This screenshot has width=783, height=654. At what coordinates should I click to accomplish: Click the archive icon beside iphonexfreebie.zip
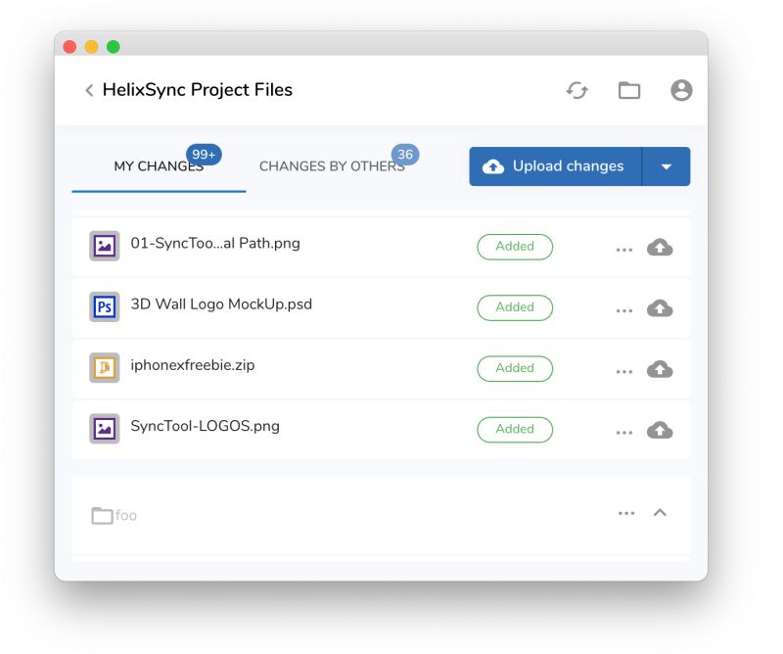coord(104,367)
